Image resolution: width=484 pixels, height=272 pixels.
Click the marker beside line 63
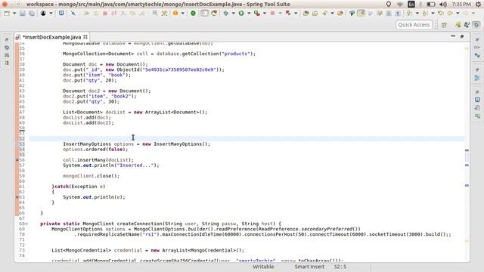pyautogui.click(x=17, y=197)
